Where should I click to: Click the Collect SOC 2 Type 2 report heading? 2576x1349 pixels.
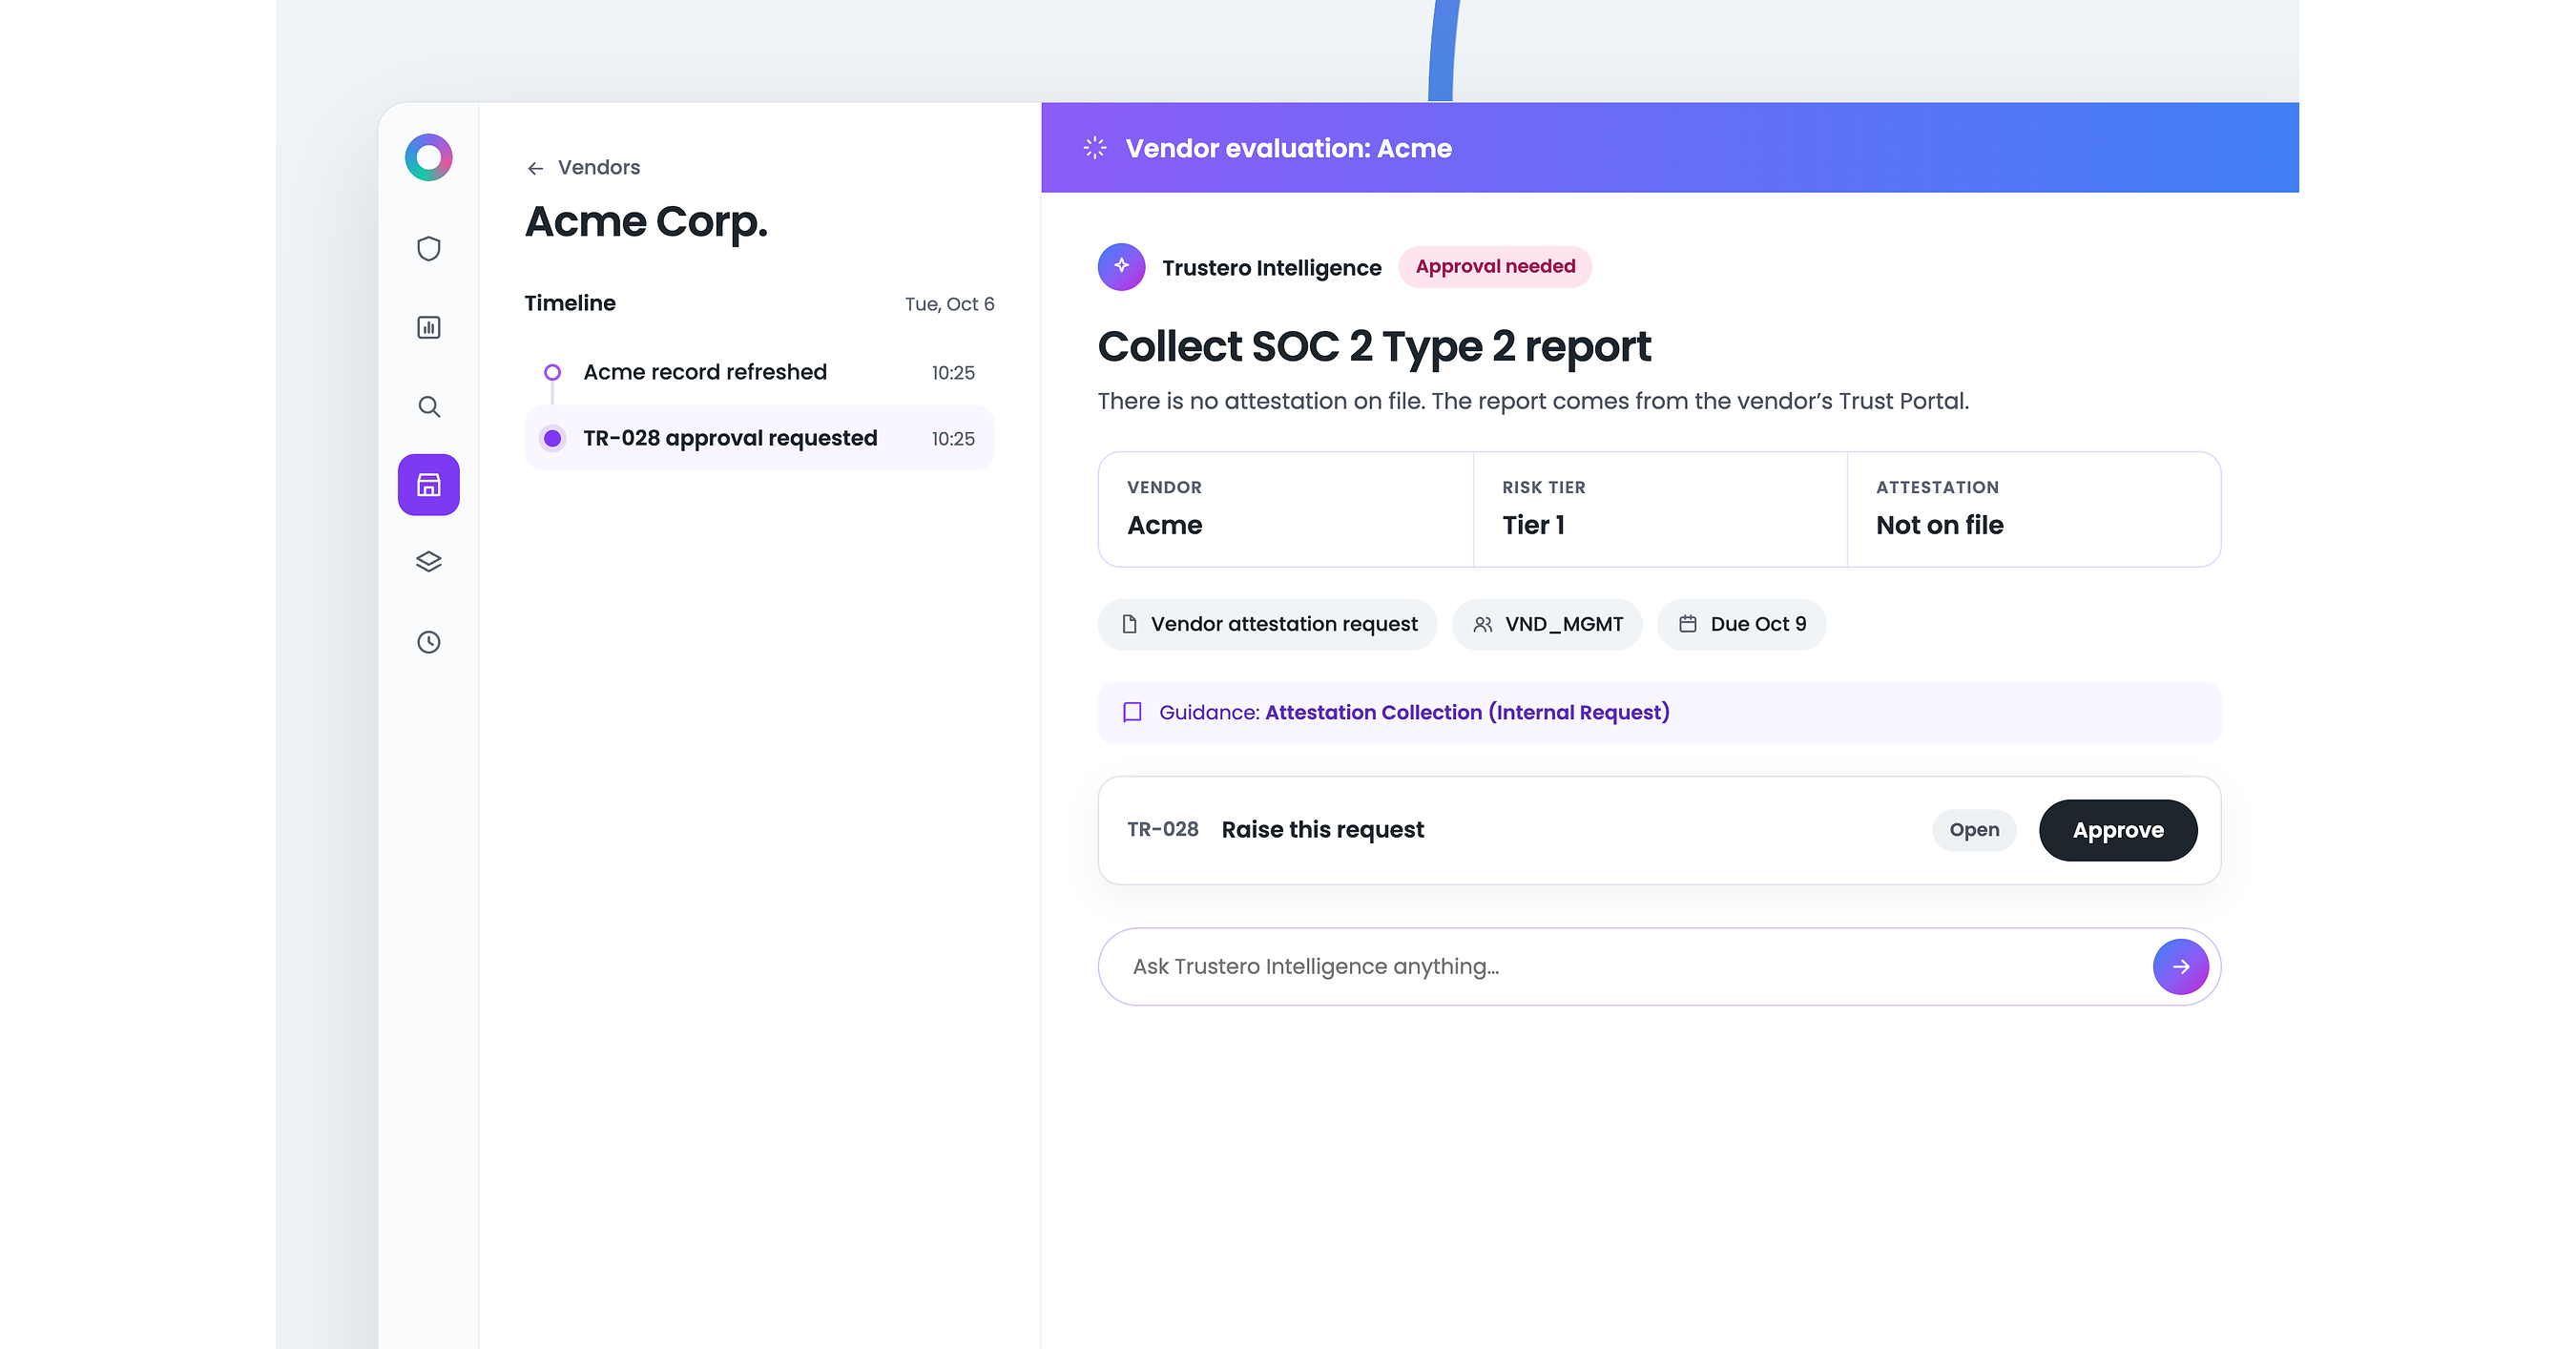coord(1374,347)
